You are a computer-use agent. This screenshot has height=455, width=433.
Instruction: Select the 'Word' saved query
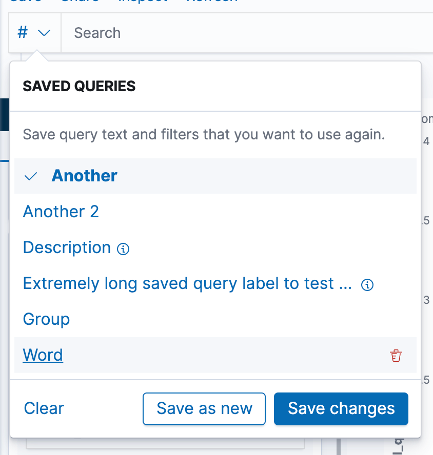[x=43, y=355]
